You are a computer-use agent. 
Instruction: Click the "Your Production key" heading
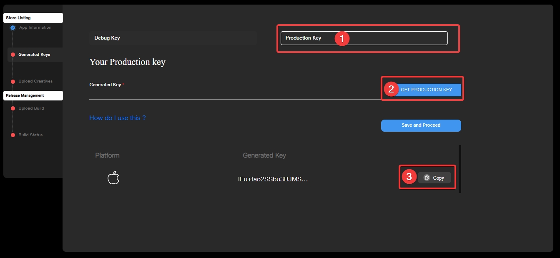127,62
